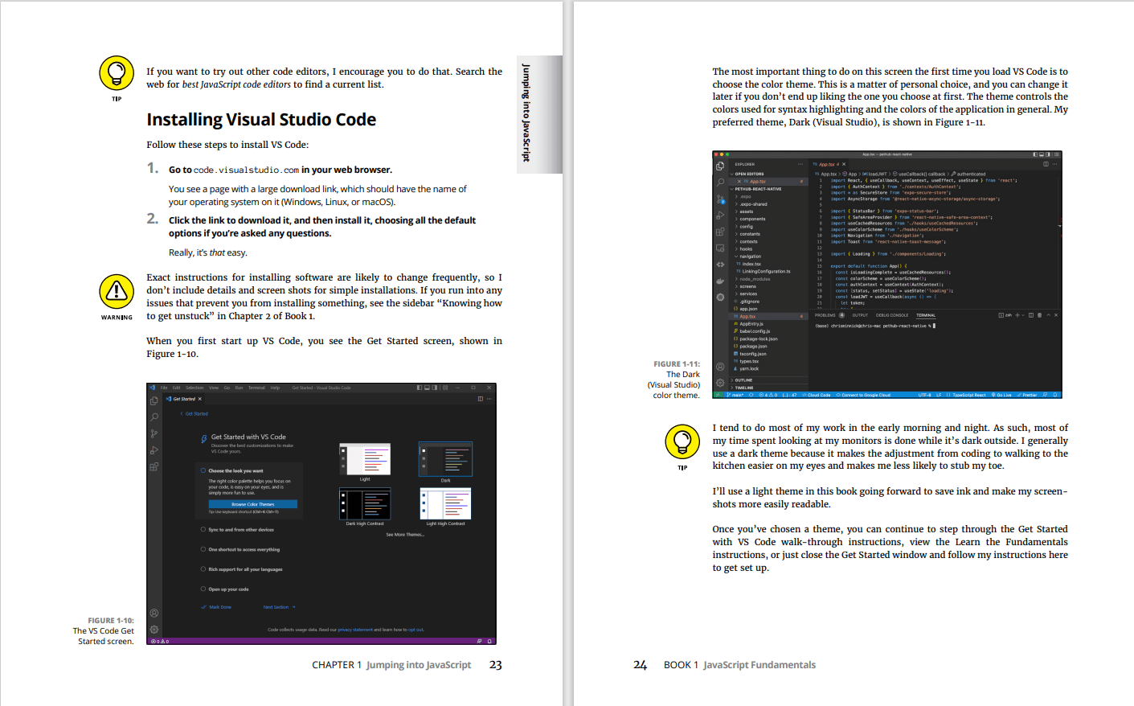Click privacy statement link in Figure 1-10
Image resolution: width=1134 pixels, height=706 pixels.
tap(355, 630)
